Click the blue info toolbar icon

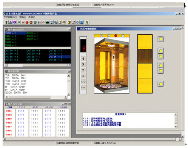82,22
